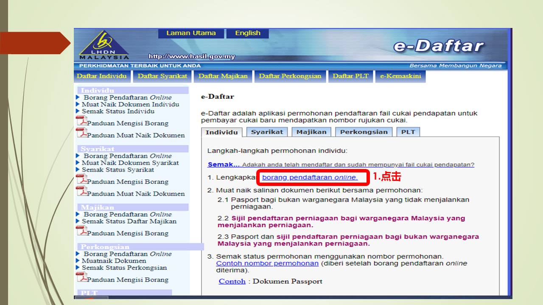Viewport: 543px width, 305px height.
Task: Switch to the Syarikat tab
Action: tap(267, 132)
